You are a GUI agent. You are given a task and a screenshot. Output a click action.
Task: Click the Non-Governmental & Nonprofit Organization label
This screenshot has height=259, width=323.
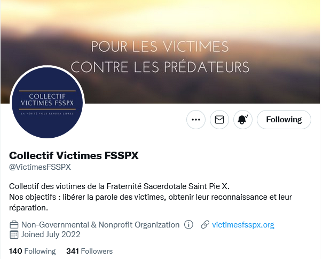pyautogui.click(x=100, y=225)
